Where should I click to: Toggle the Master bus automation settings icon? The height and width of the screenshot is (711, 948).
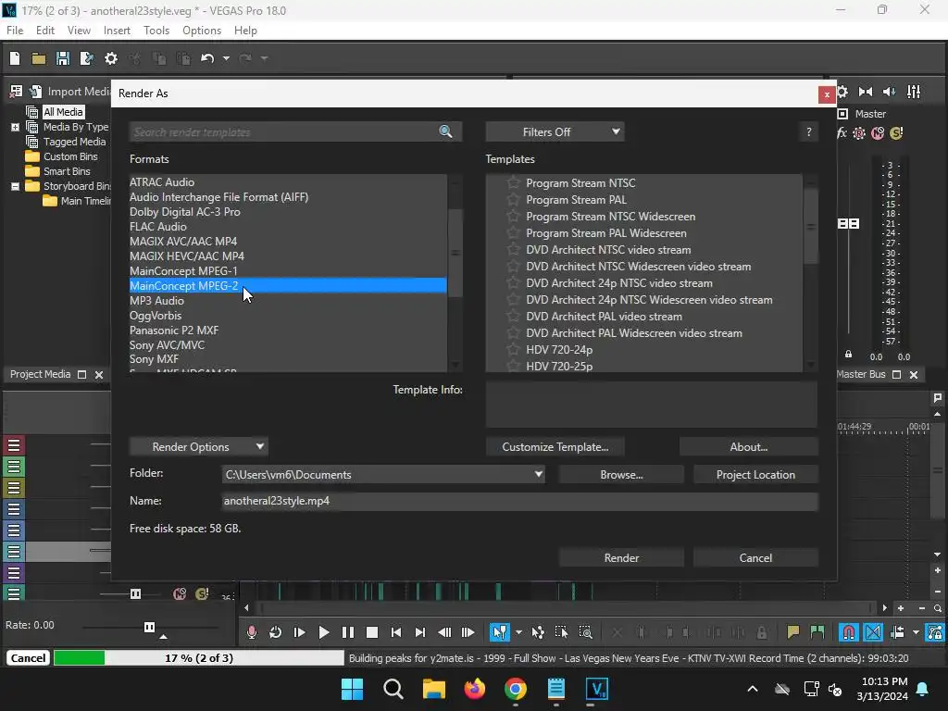859,133
